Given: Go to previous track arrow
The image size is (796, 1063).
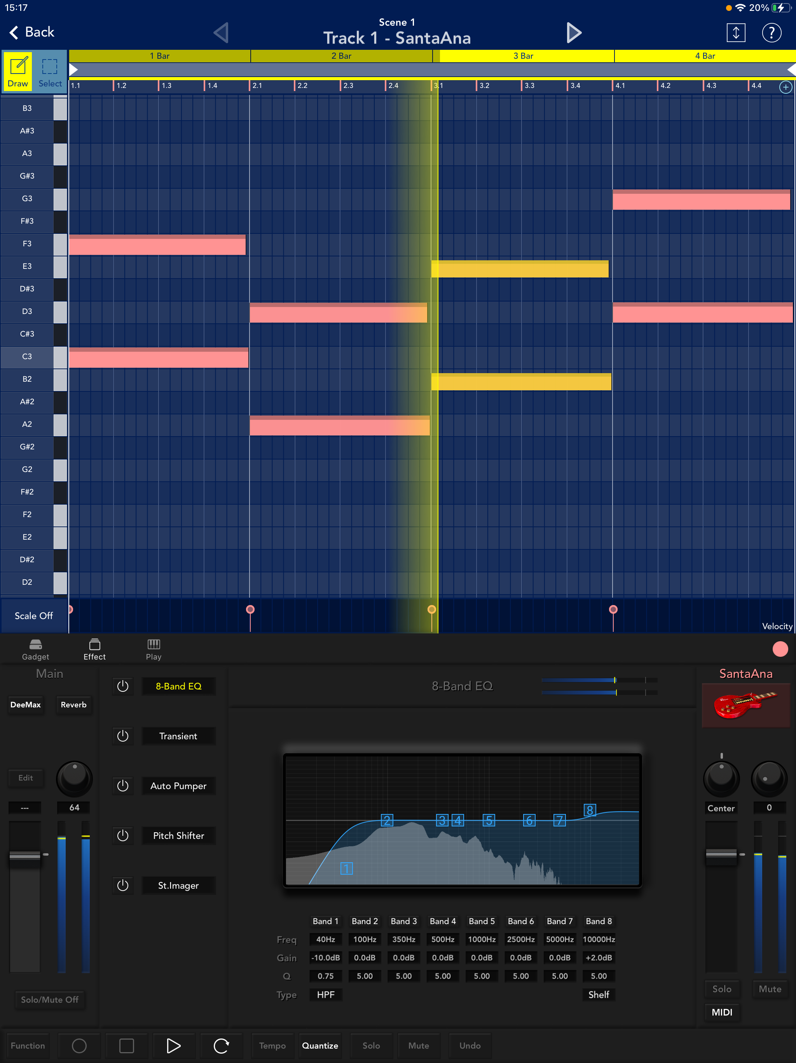Looking at the screenshot, I should pyautogui.click(x=221, y=33).
